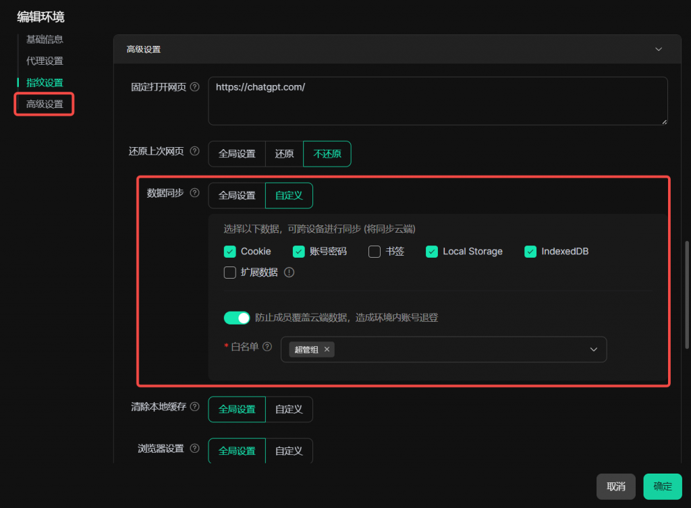Click info icon beside 扩展数据
This screenshot has width=691, height=508.
click(x=289, y=273)
